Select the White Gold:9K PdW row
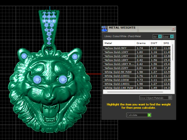 pos(137,72)
